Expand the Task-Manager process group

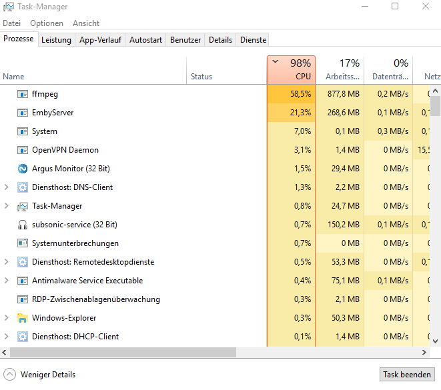click(7, 206)
